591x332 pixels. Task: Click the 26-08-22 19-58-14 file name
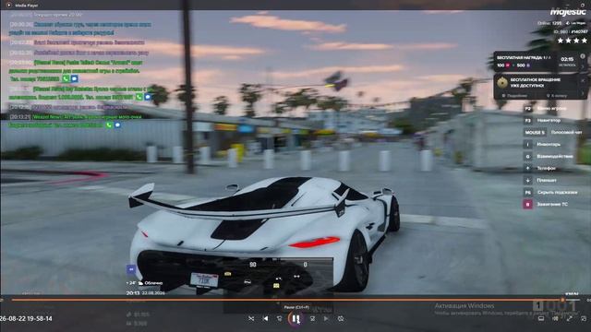[x=26, y=318]
